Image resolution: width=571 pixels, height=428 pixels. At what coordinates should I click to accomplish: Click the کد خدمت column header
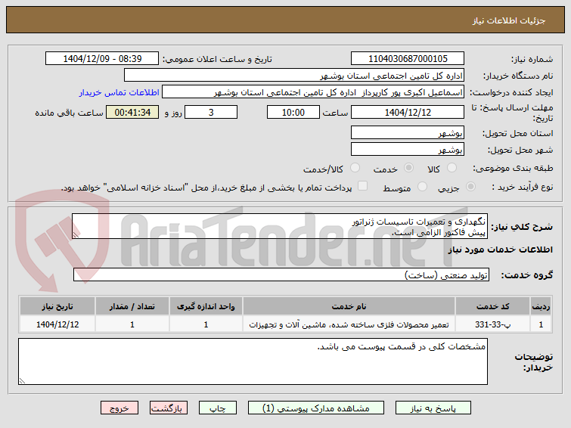492,306
